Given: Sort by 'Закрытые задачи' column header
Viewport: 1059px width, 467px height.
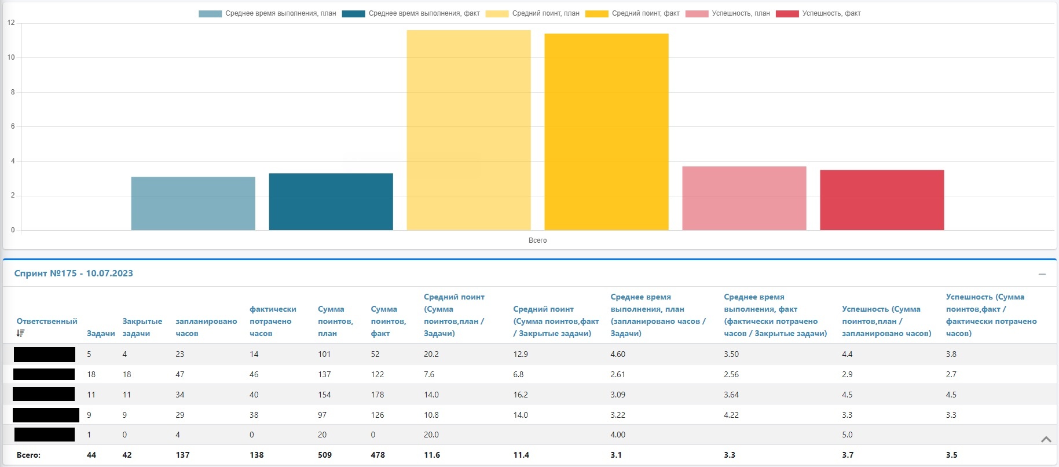Looking at the screenshot, I should (x=142, y=327).
